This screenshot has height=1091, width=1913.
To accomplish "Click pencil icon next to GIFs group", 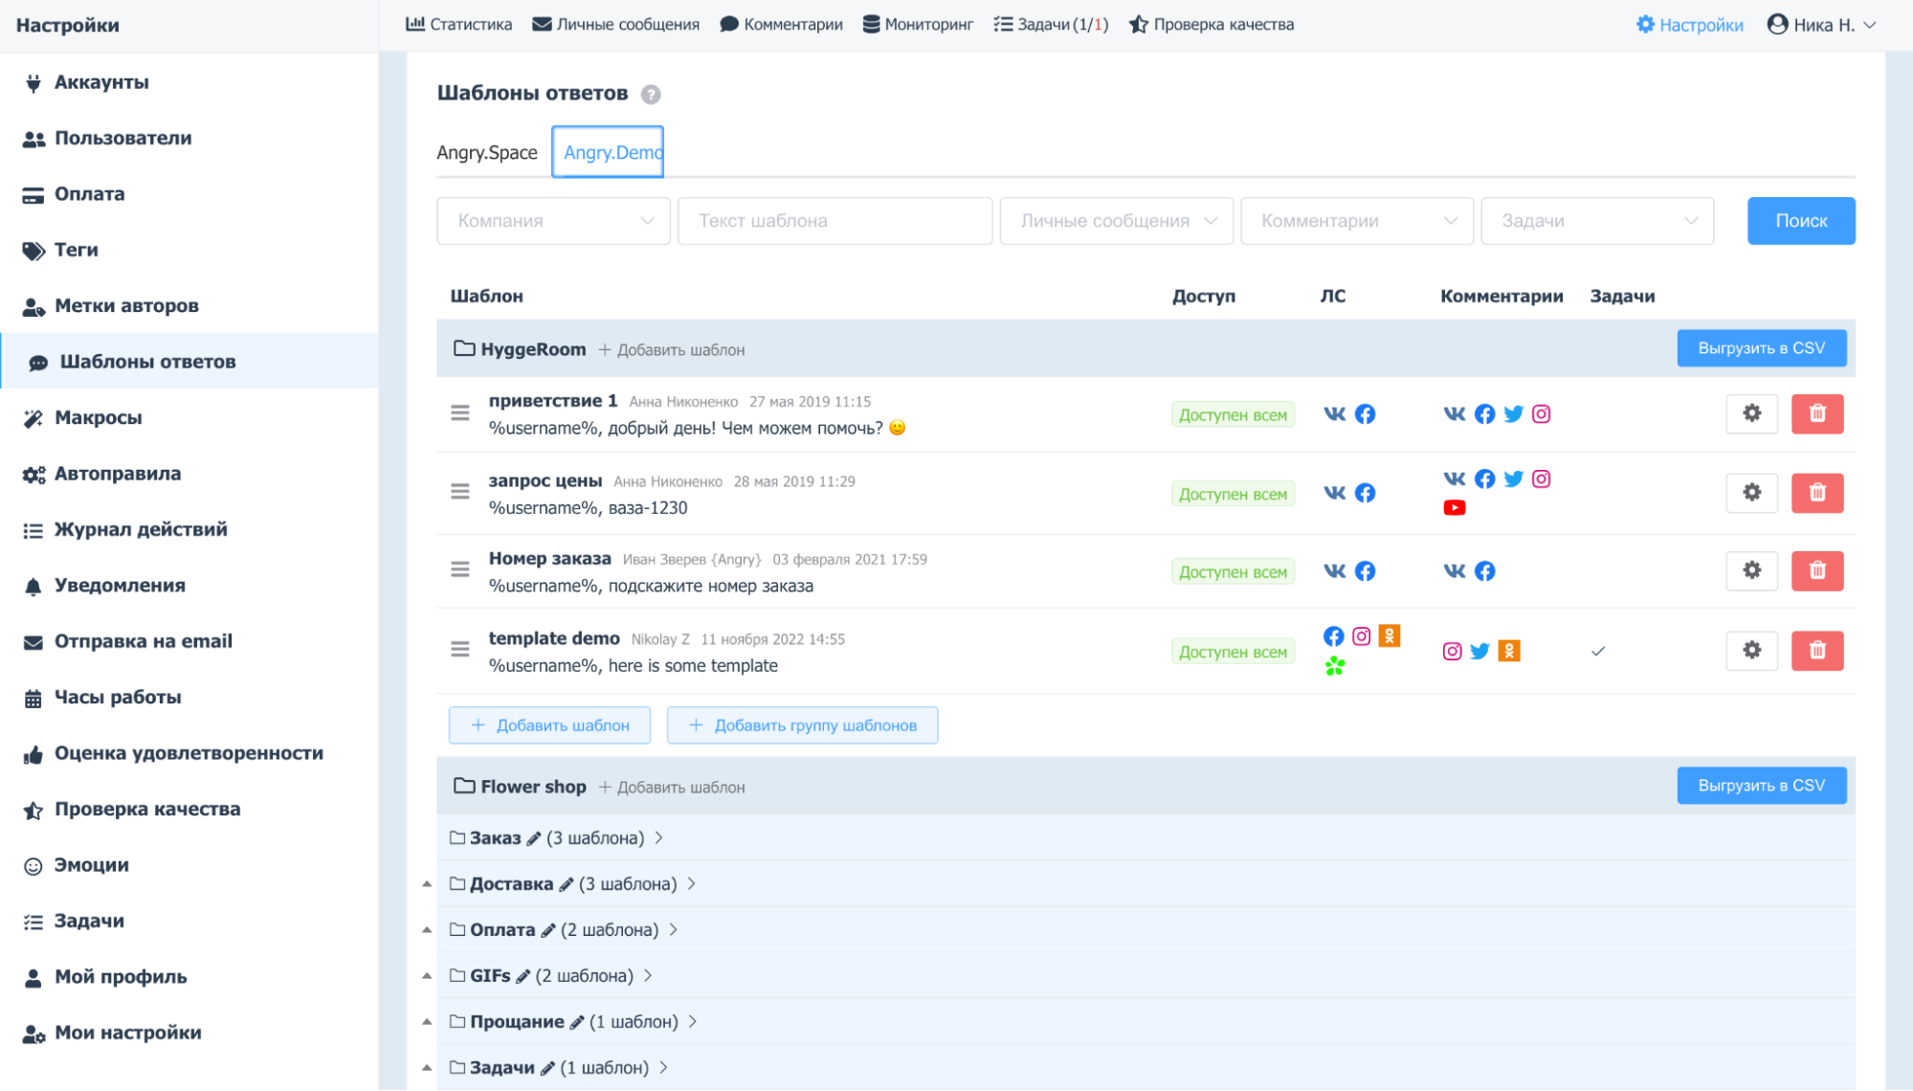I will (523, 976).
